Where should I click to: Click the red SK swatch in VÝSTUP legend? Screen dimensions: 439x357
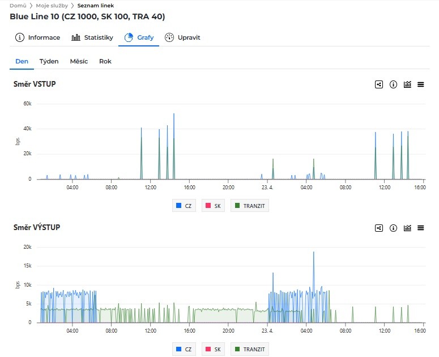[x=208, y=349]
